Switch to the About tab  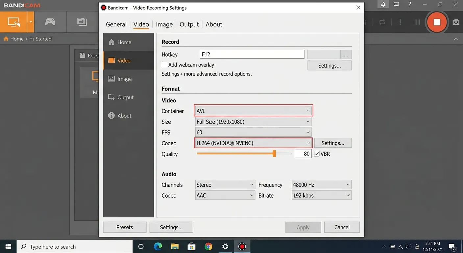tap(214, 24)
